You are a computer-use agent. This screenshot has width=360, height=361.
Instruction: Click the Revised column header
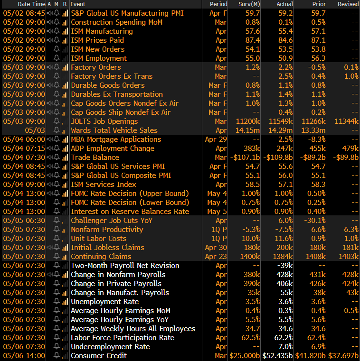348,4
